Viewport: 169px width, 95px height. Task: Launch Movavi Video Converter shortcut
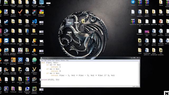[41, 13]
